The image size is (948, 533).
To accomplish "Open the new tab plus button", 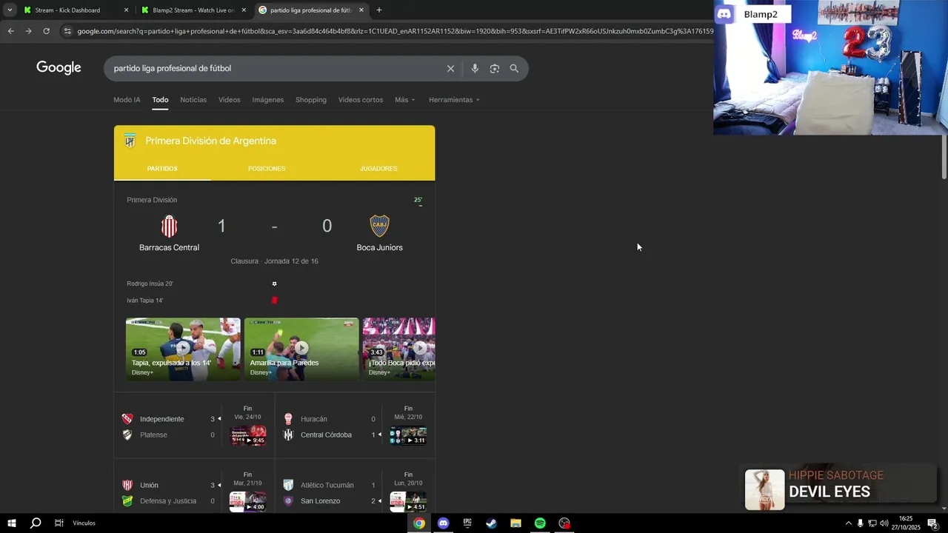I will [378, 10].
